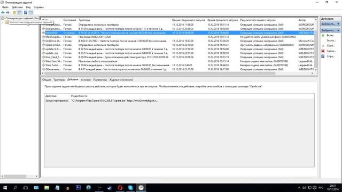Select the Обновление... task row
The image size is (342, 192).
178,69
